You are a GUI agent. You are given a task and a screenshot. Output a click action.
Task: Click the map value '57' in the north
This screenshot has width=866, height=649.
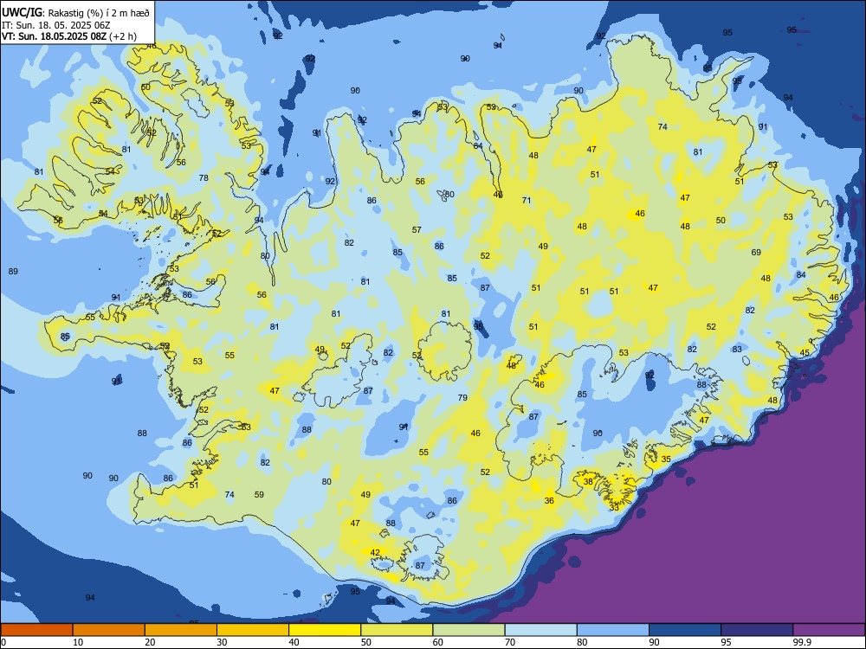coord(417,229)
